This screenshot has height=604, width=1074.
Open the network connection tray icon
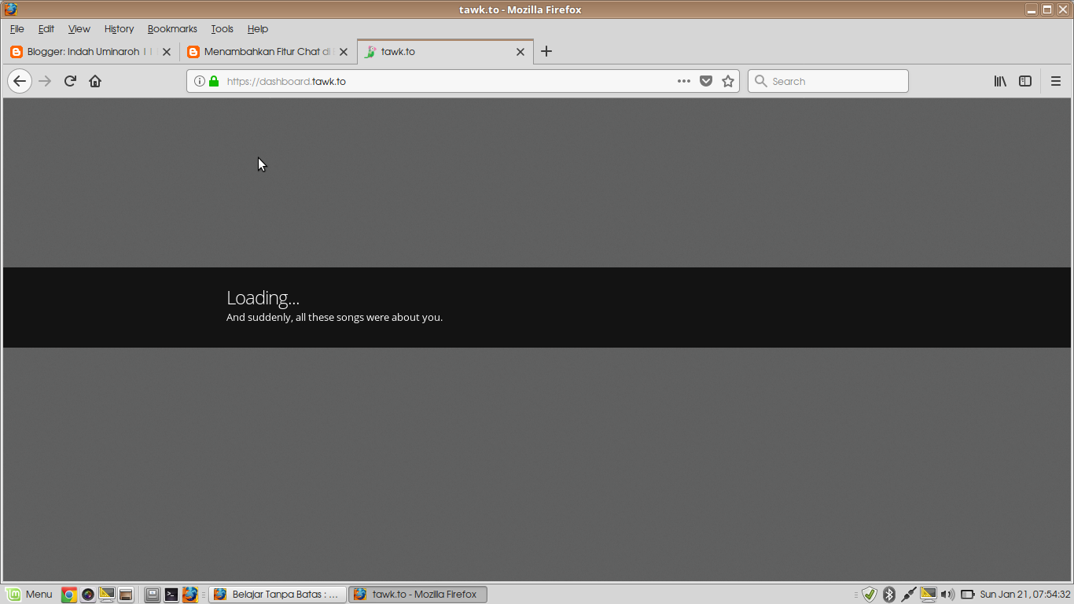[909, 595]
